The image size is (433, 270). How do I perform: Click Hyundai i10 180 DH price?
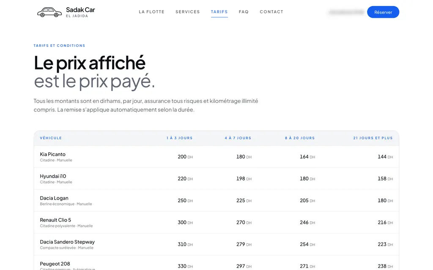pos(307,178)
